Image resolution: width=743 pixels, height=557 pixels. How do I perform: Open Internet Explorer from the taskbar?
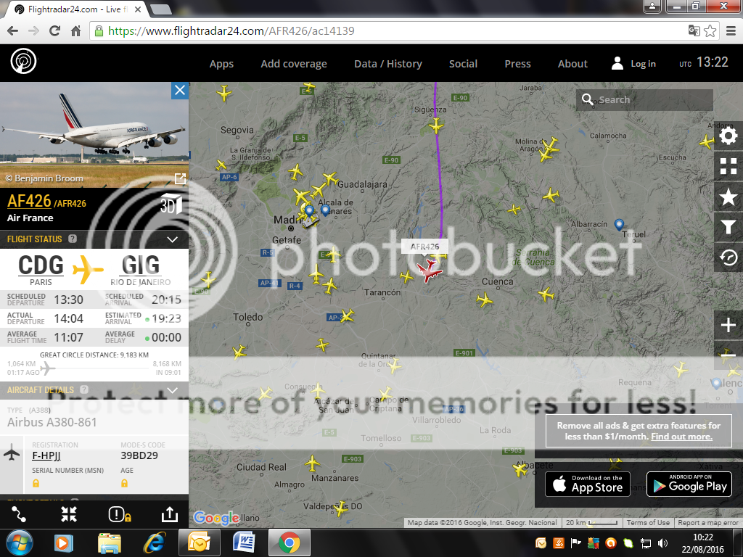[x=155, y=542]
